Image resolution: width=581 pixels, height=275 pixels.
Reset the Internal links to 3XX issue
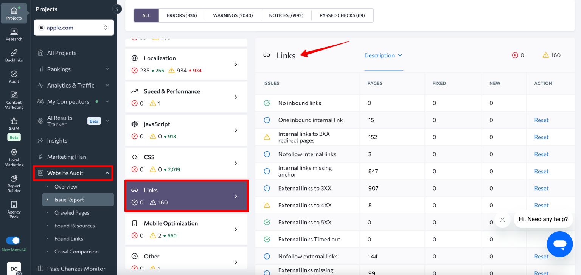[x=541, y=137]
